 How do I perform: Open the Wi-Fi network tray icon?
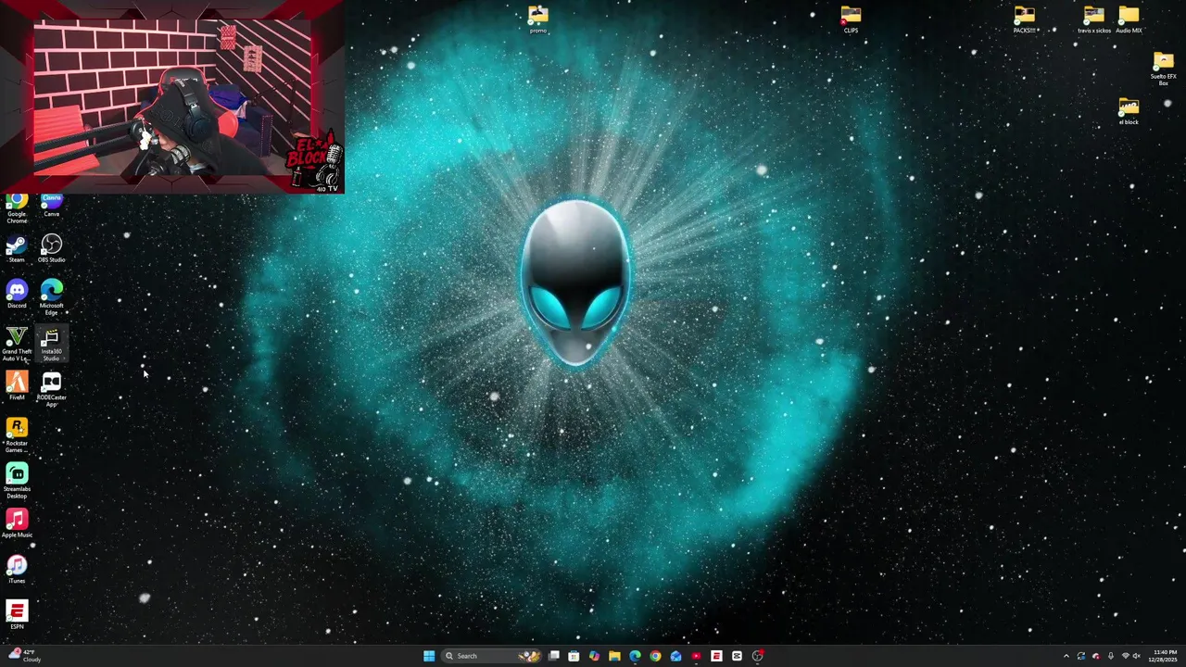(1125, 656)
